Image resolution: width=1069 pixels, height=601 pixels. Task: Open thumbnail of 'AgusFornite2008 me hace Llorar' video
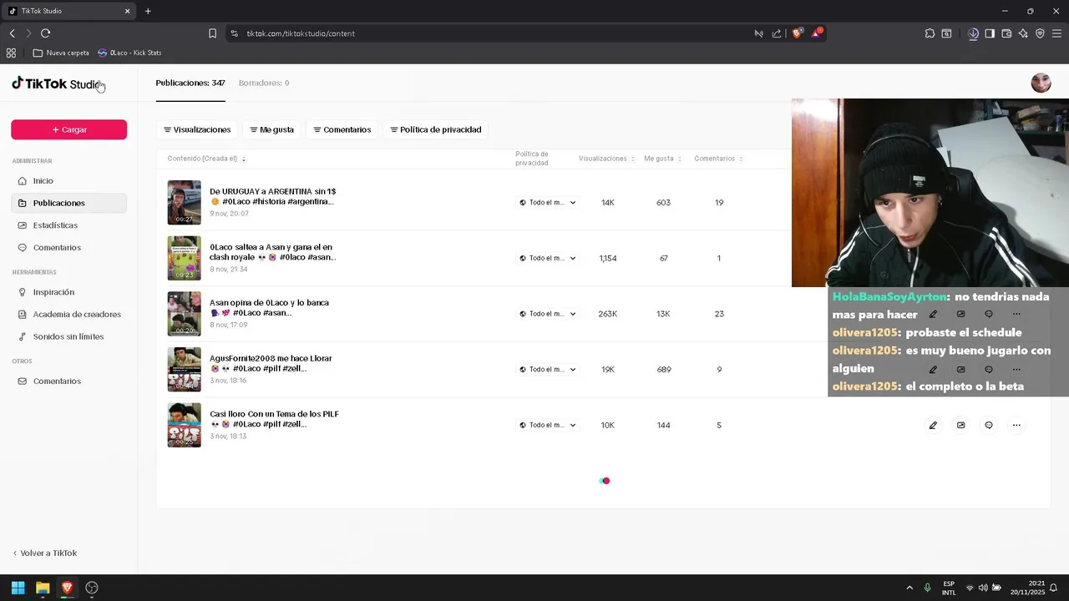tap(184, 369)
